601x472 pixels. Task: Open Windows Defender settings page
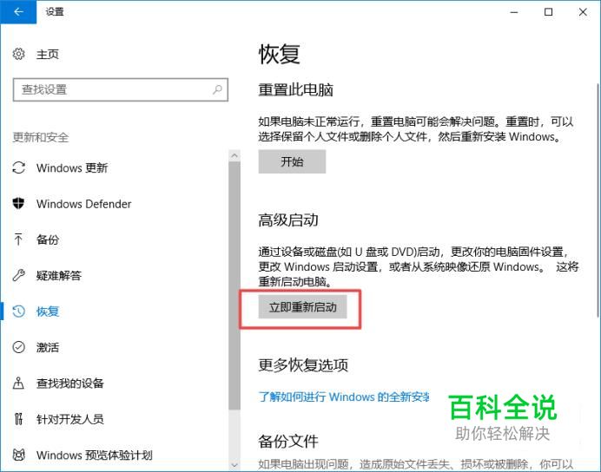(83, 204)
